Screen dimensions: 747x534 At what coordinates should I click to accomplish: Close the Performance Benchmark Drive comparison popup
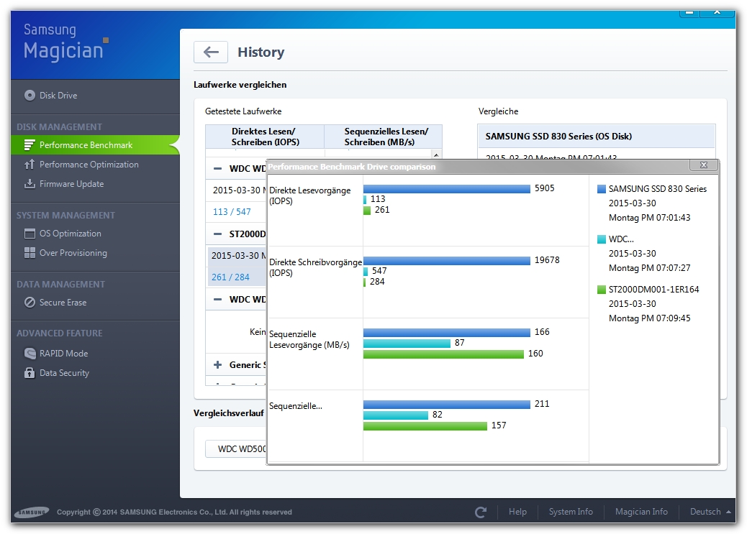[x=704, y=165]
